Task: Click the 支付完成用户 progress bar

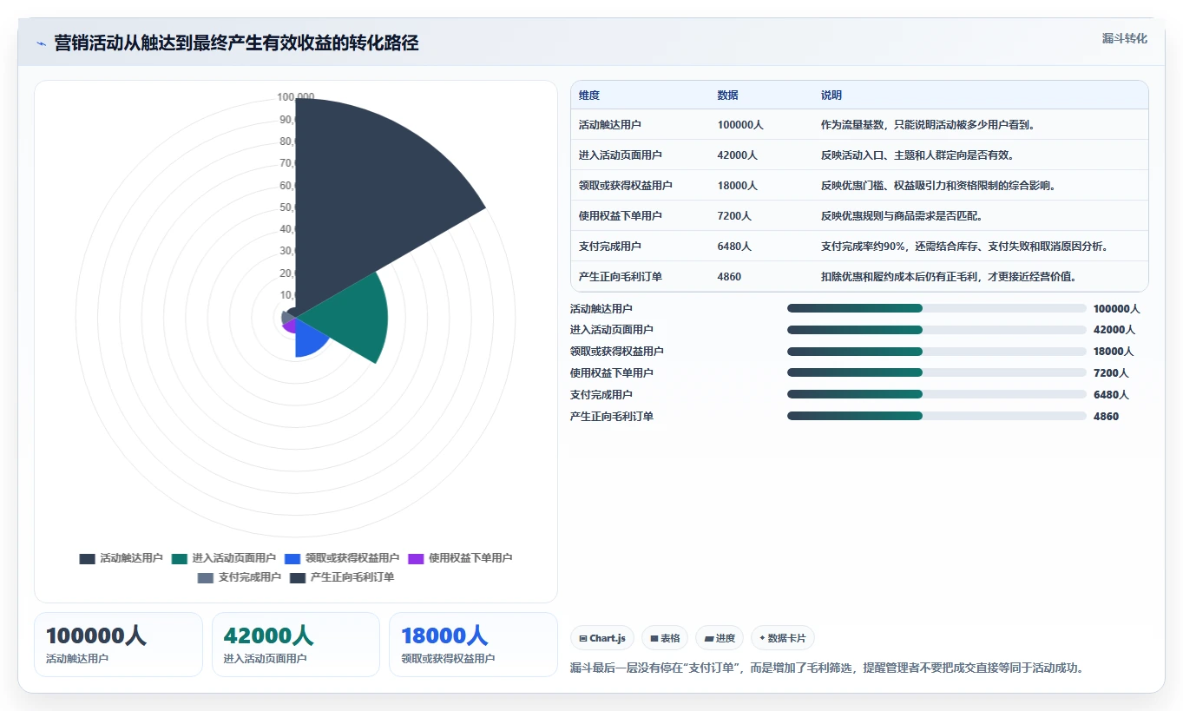Action: (x=937, y=394)
